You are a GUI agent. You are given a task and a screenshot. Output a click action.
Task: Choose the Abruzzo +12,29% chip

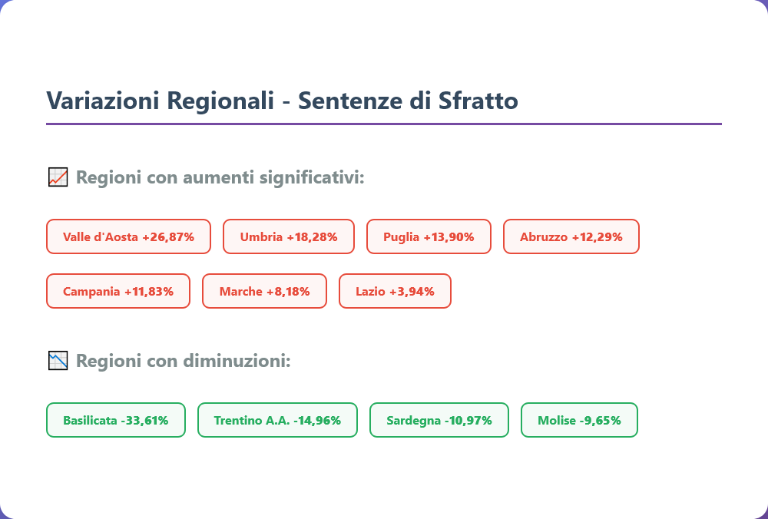571,236
